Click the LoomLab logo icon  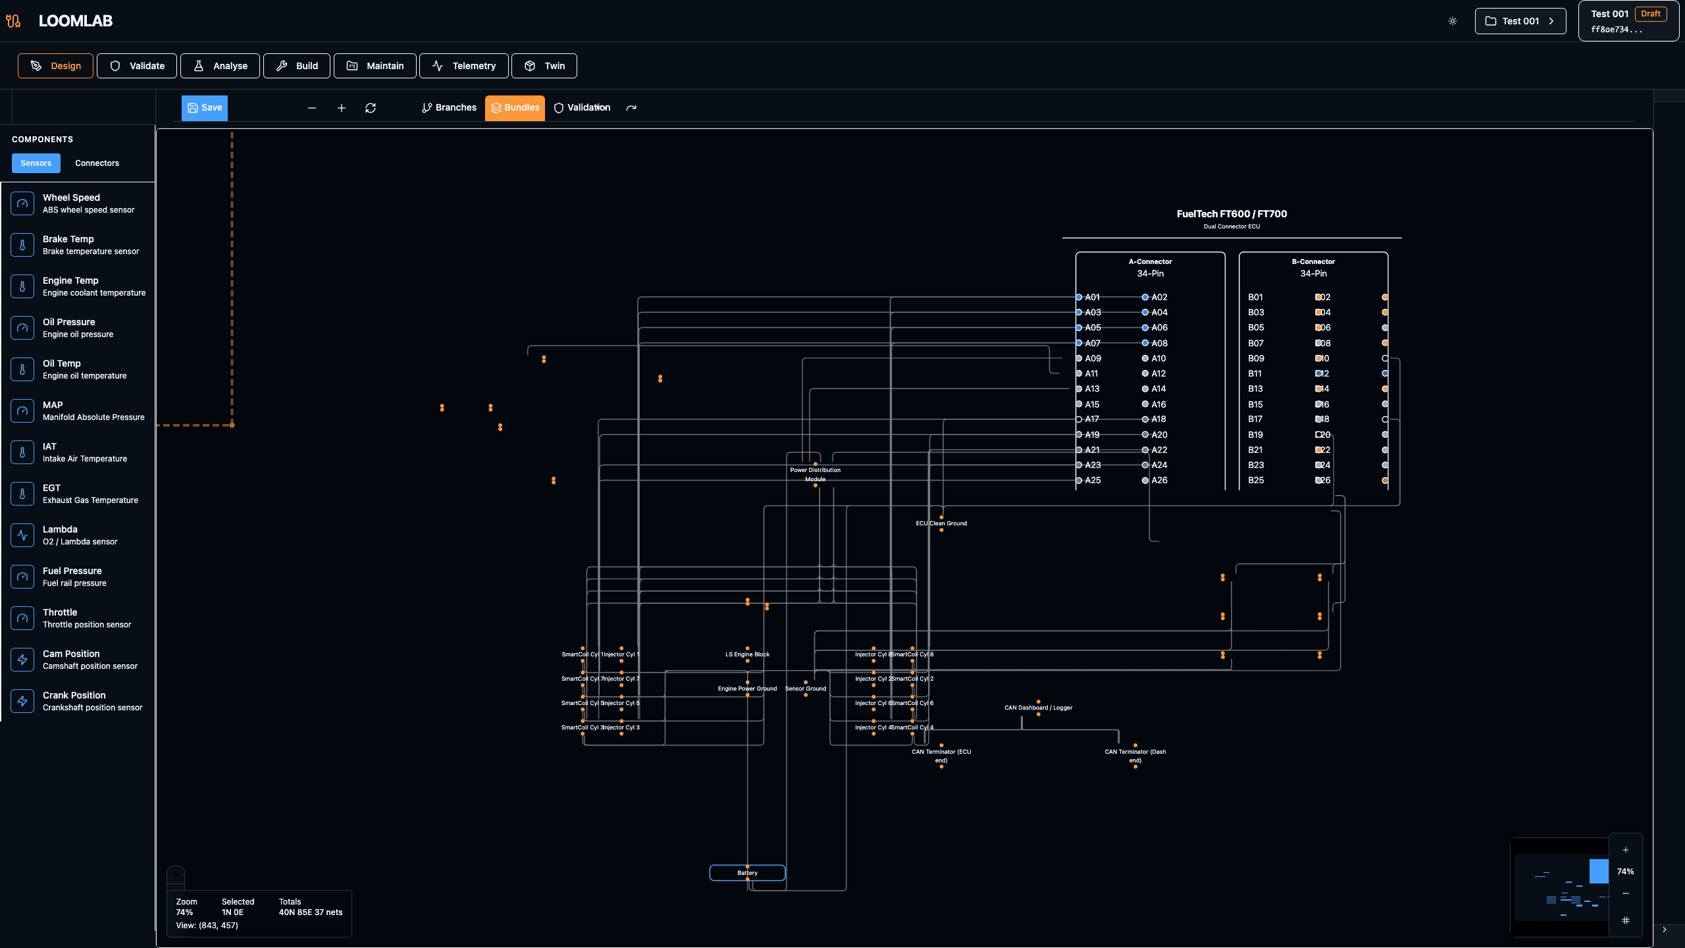coord(14,20)
